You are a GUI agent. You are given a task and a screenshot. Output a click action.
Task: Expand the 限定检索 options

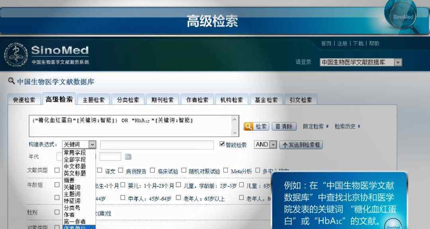point(316,126)
